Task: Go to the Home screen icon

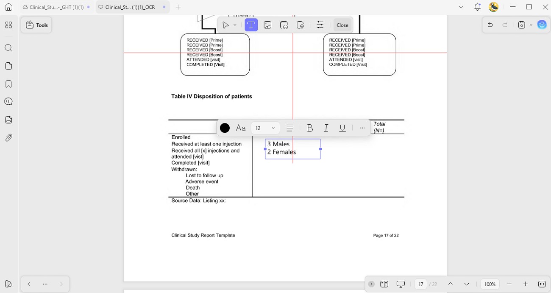Action: pyautogui.click(x=8, y=7)
